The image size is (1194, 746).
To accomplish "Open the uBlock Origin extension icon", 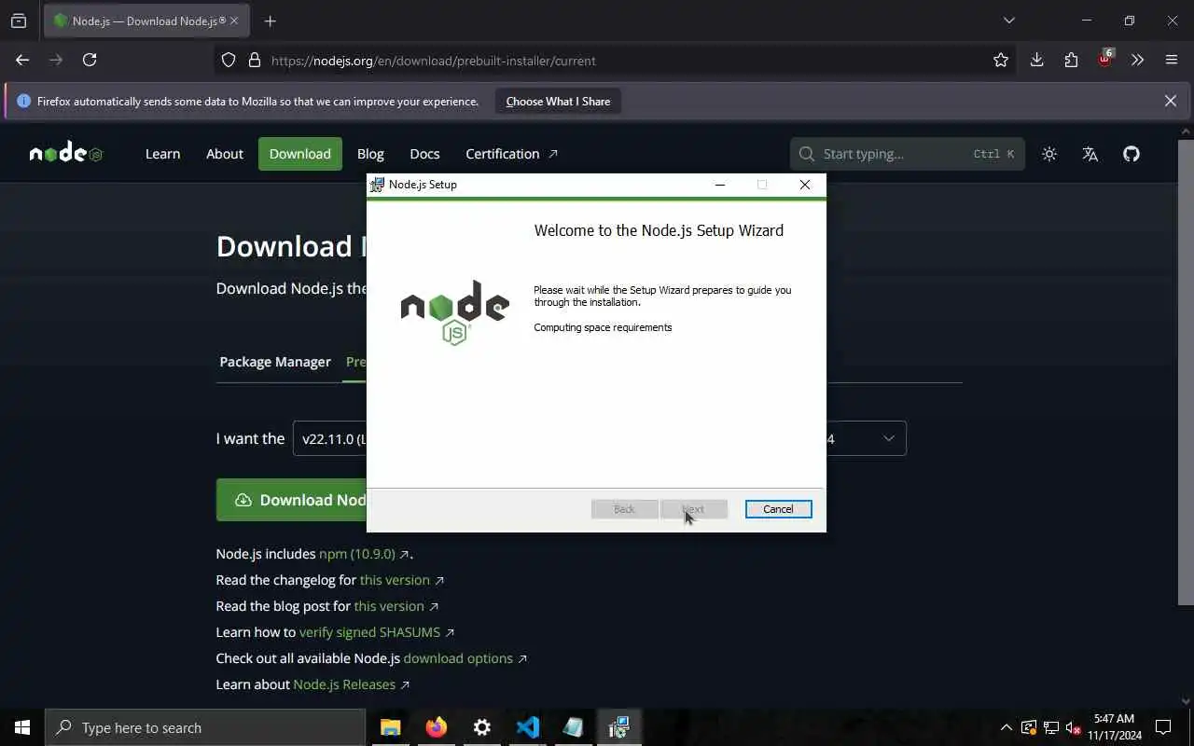I will [x=1105, y=58].
